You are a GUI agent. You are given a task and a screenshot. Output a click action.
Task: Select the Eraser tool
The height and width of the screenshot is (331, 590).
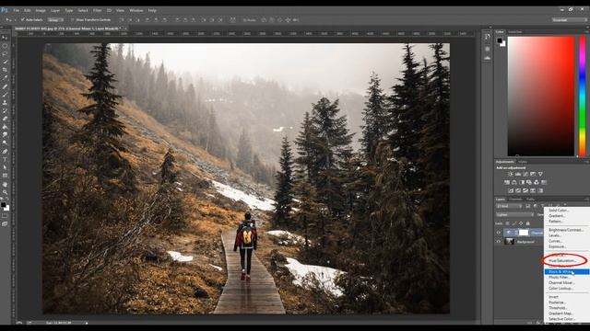tap(5, 119)
